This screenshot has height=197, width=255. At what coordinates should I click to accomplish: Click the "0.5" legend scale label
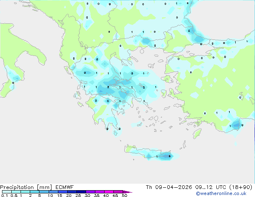tap(14, 195)
